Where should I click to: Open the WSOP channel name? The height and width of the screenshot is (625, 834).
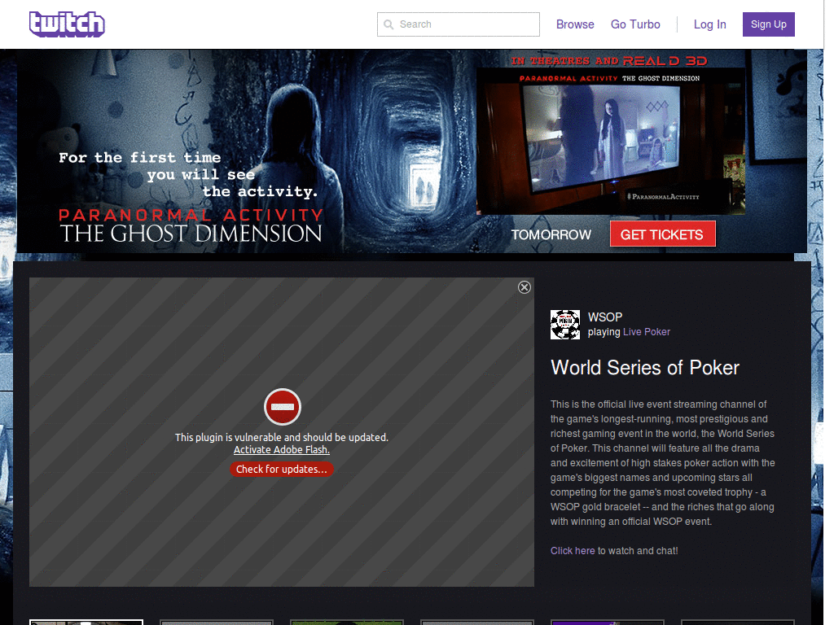[x=605, y=317]
